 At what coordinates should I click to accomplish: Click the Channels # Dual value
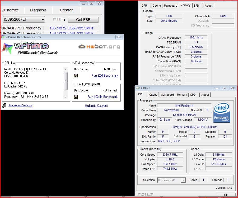coord(223,16)
